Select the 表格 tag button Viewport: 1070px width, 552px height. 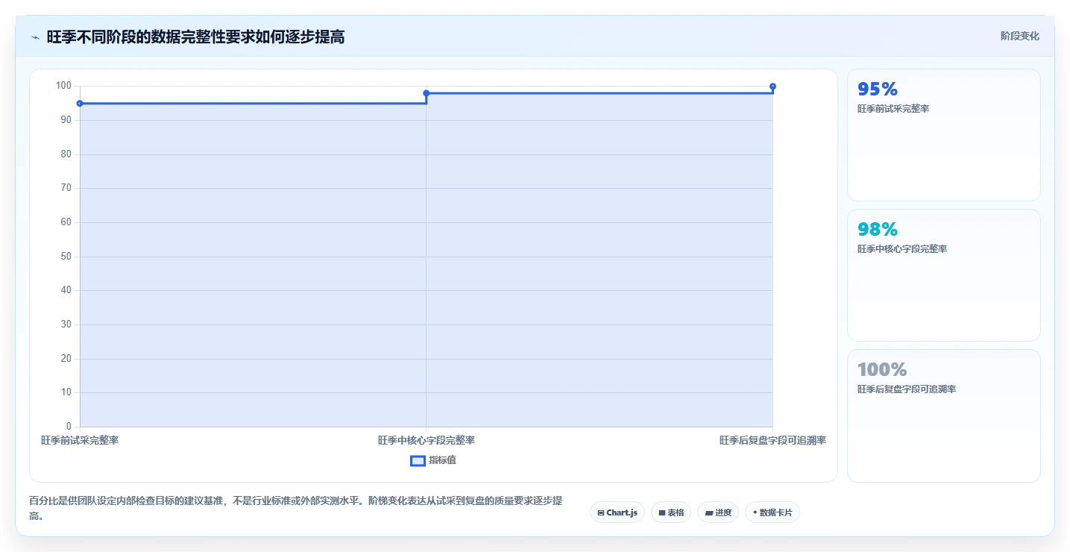(x=671, y=512)
